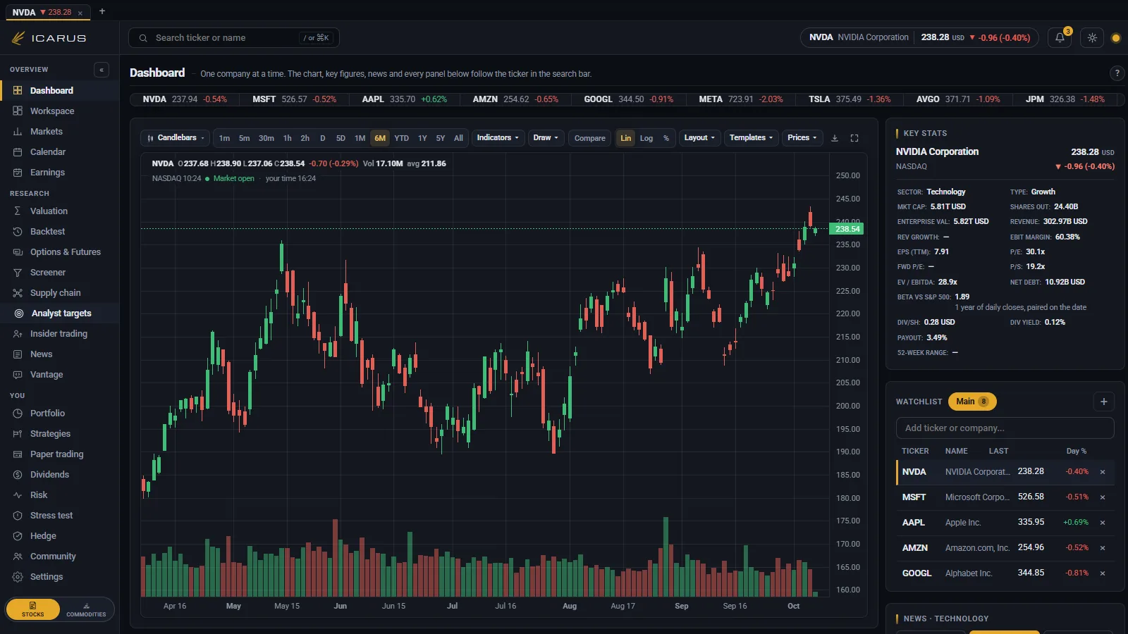The width and height of the screenshot is (1128, 634).
Task: Open the Candlebars chart type dropdown
Action: (175, 138)
